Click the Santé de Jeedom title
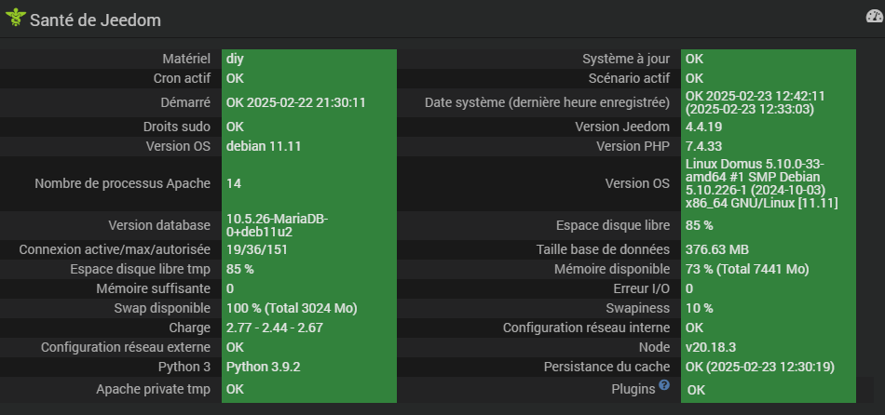This screenshot has height=415, width=885. pos(95,20)
